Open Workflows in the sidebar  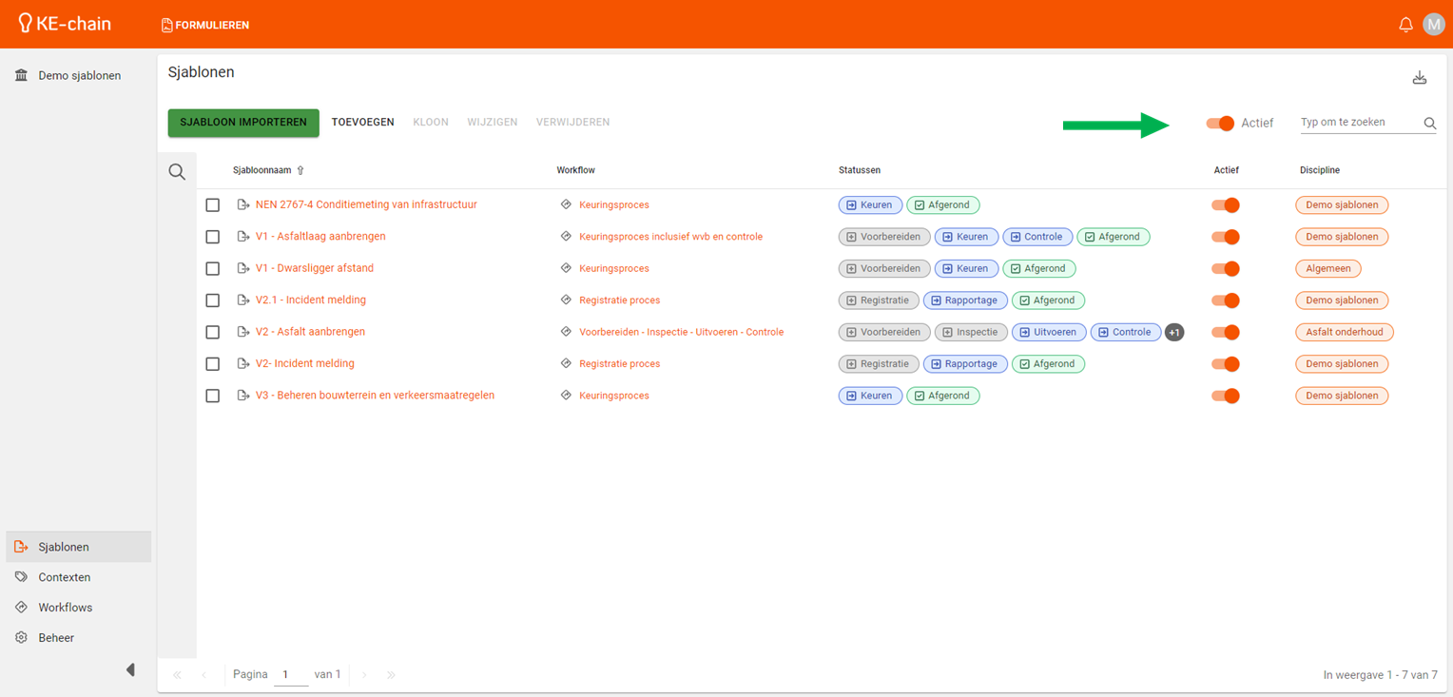(x=65, y=608)
